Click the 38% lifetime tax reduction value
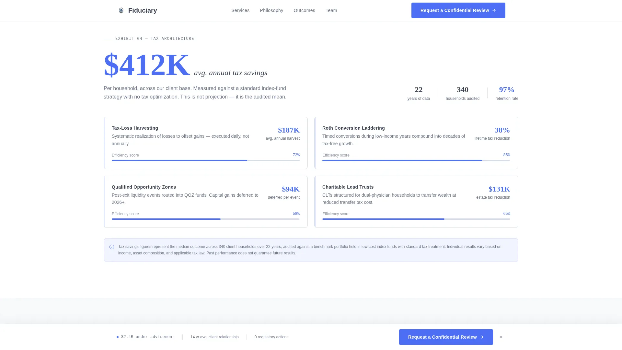Image resolution: width=622 pixels, height=350 pixels. click(502, 130)
